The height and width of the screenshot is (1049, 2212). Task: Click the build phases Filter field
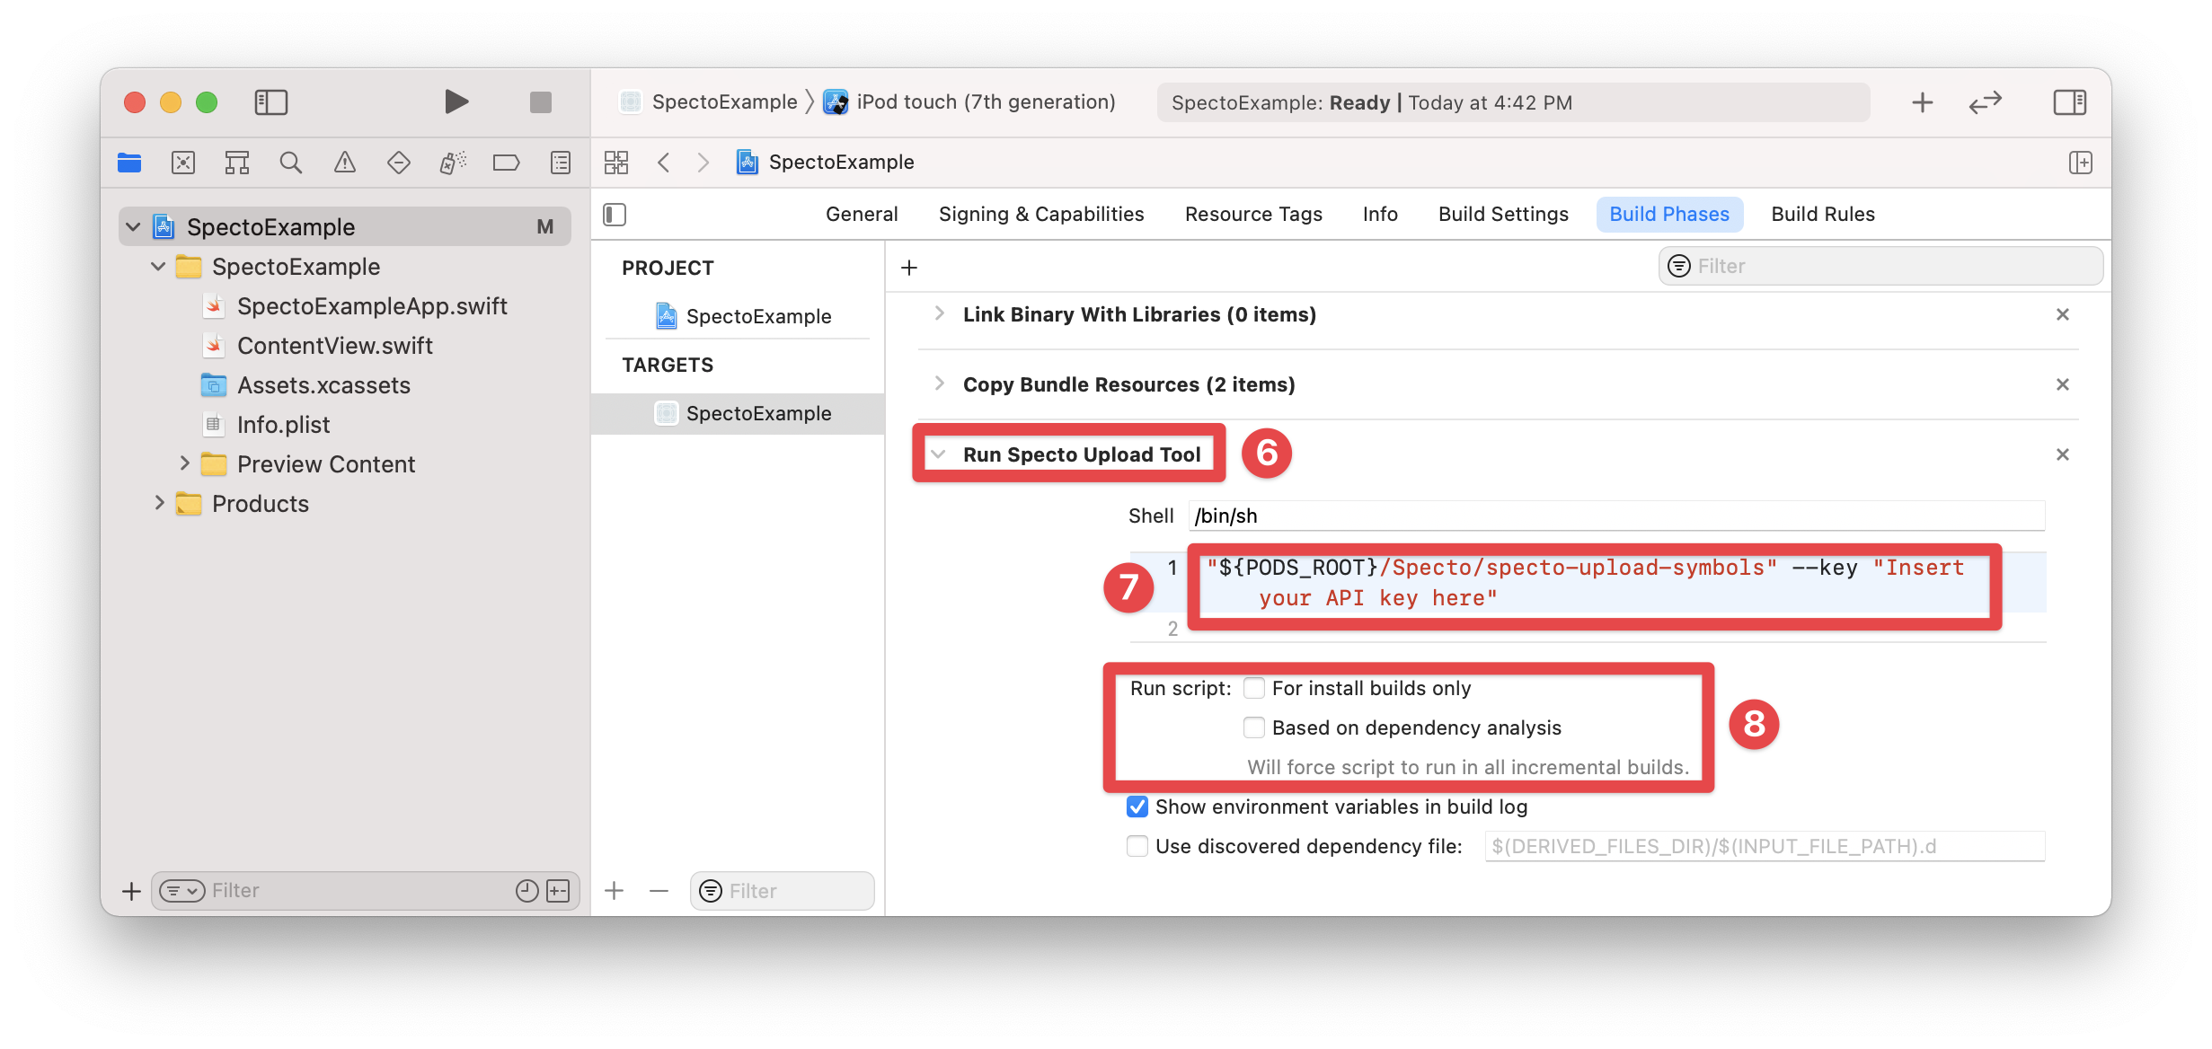coord(1880,267)
